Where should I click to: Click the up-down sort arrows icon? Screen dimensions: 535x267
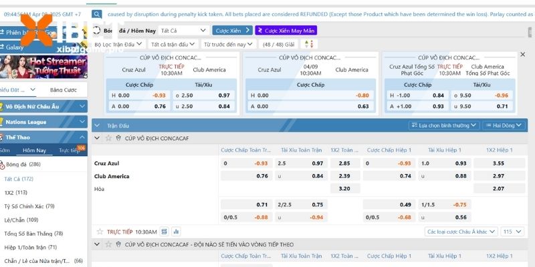pos(309,44)
